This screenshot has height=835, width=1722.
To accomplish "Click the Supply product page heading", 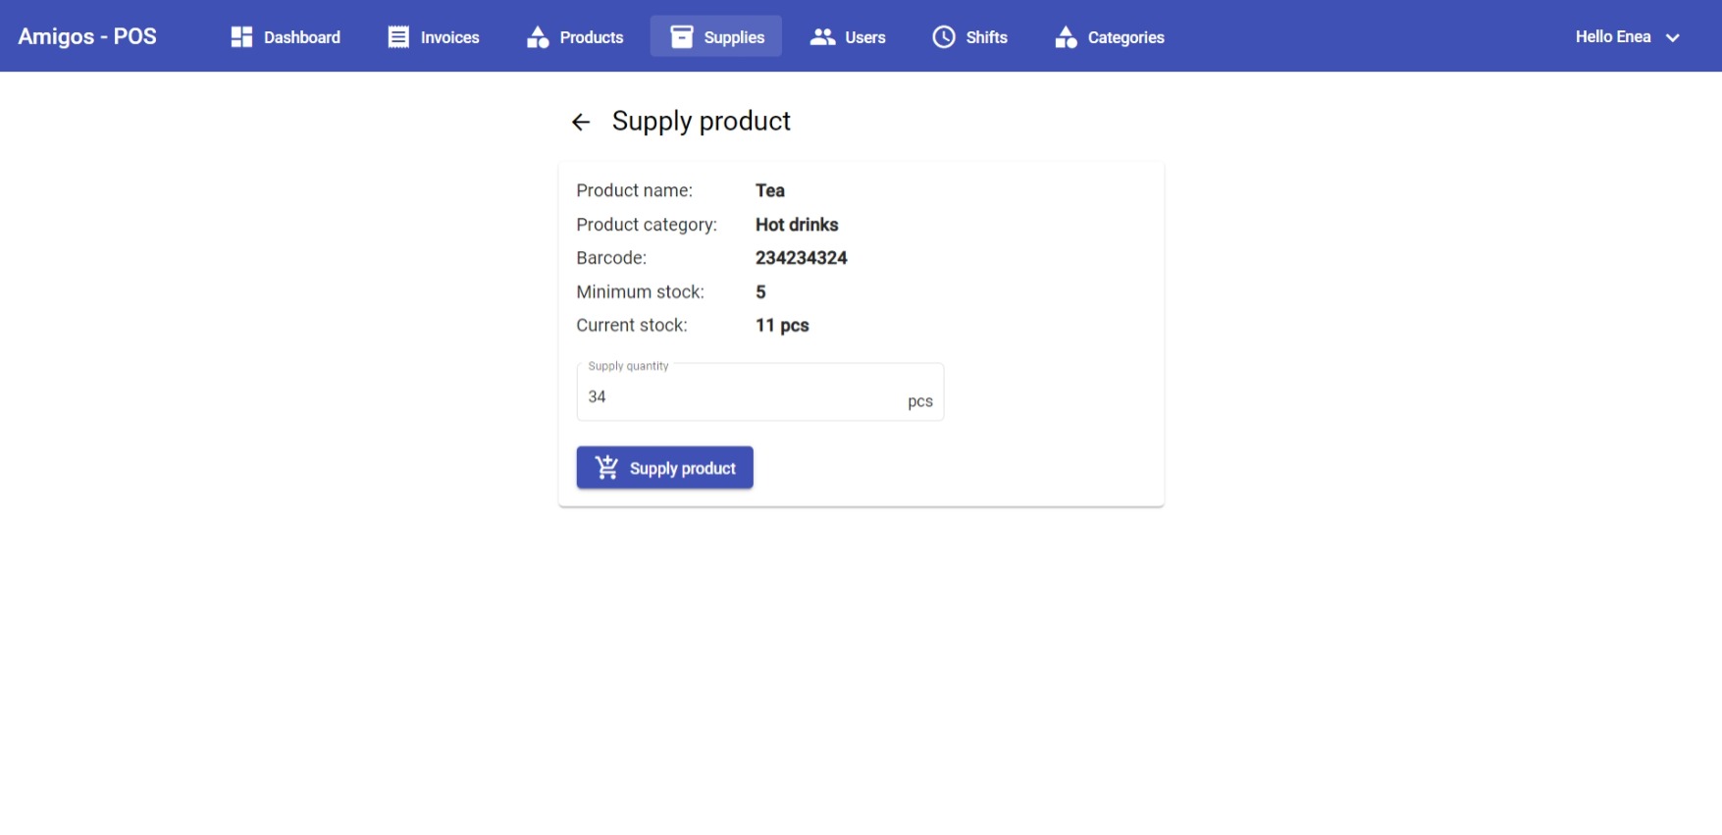I will click(702, 121).
